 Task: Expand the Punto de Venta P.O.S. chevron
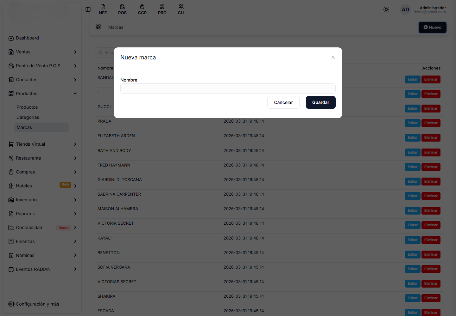click(x=75, y=66)
